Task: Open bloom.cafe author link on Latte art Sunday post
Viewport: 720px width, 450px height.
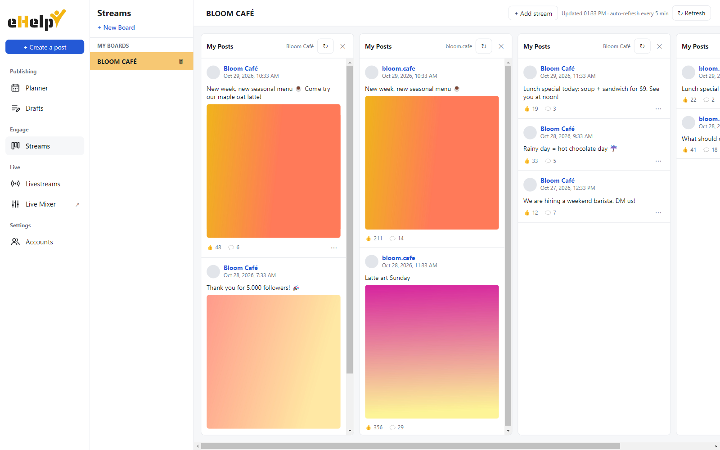Action: tap(399, 258)
